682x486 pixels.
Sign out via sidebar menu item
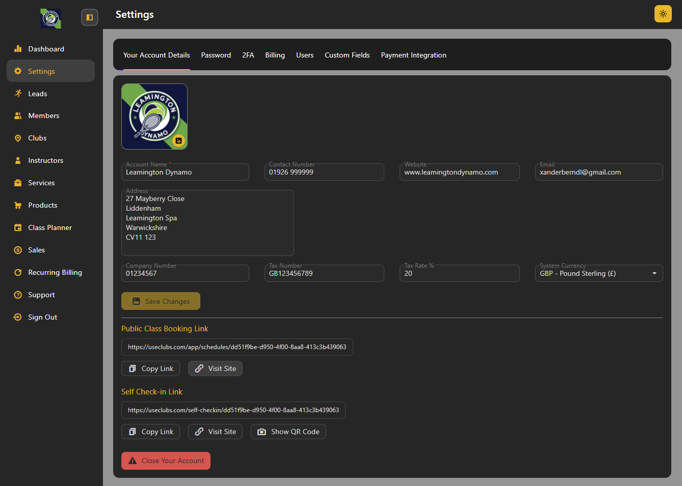[x=42, y=317]
